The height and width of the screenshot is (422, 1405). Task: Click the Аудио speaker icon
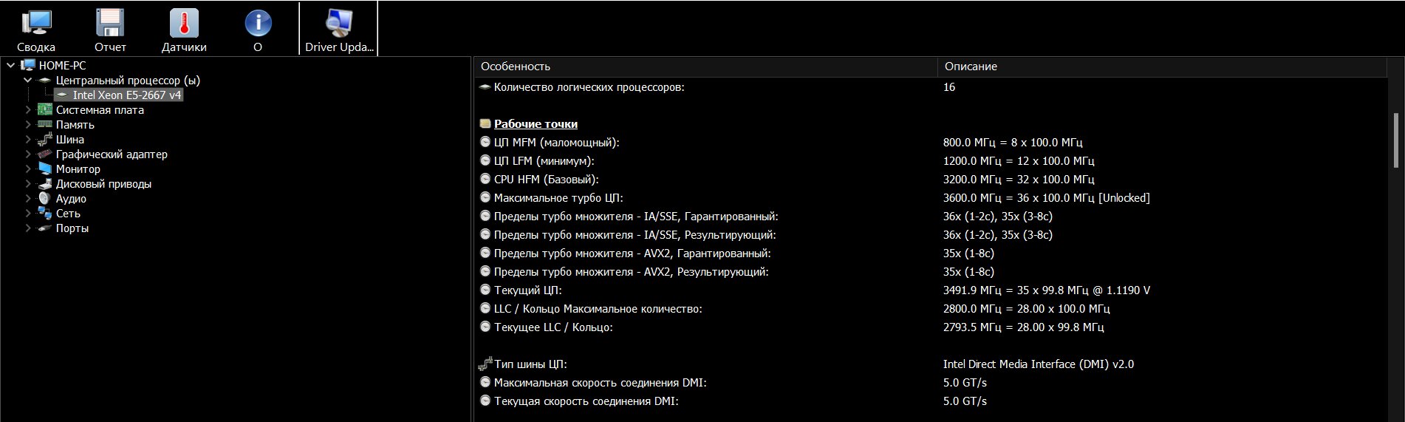coord(44,199)
